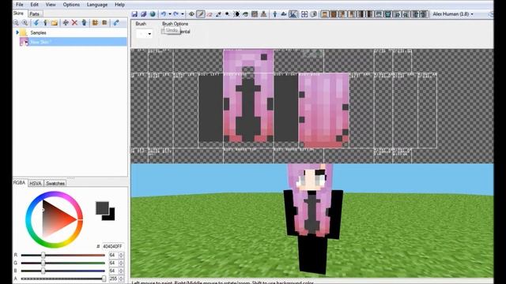Select the Eraser tool
The image size is (506, 284).
click(x=210, y=14)
